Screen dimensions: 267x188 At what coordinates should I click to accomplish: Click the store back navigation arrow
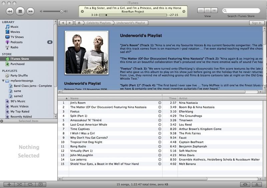pos(62,23)
